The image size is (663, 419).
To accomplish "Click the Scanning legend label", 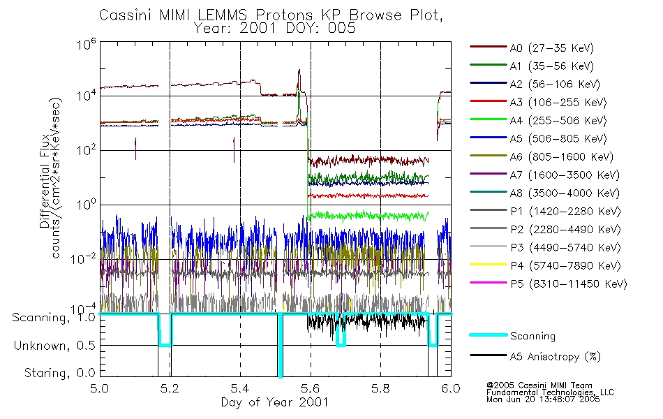I will [532, 337].
